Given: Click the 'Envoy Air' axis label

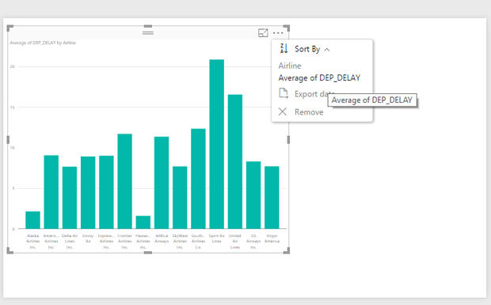Looking at the screenshot, I should pyautogui.click(x=88, y=239).
